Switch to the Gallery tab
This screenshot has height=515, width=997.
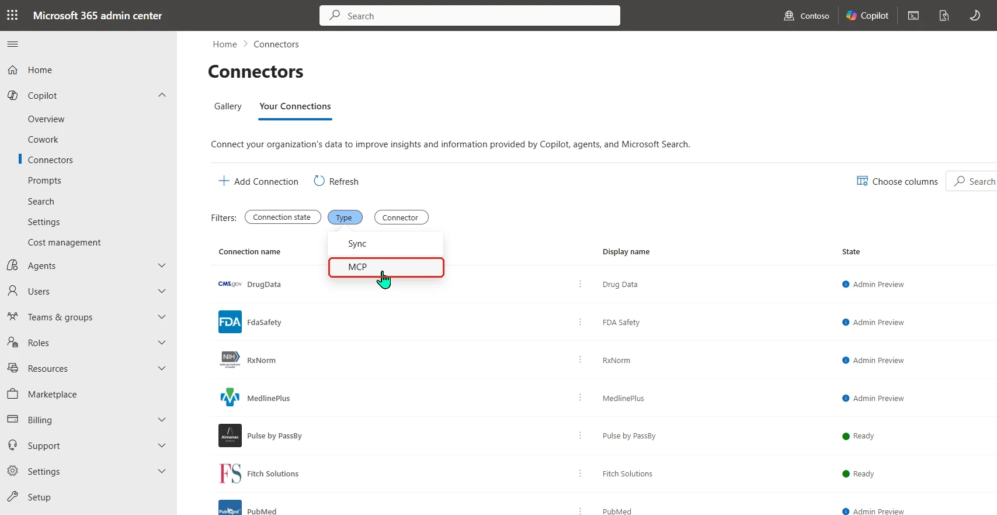228,106
